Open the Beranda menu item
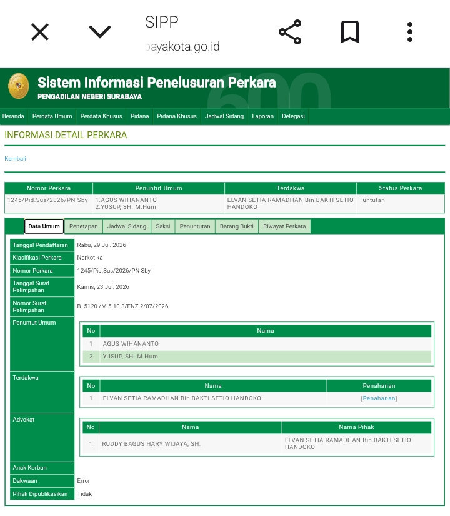The width and height of the screenshot is (450, 516). tap(13, 116)
